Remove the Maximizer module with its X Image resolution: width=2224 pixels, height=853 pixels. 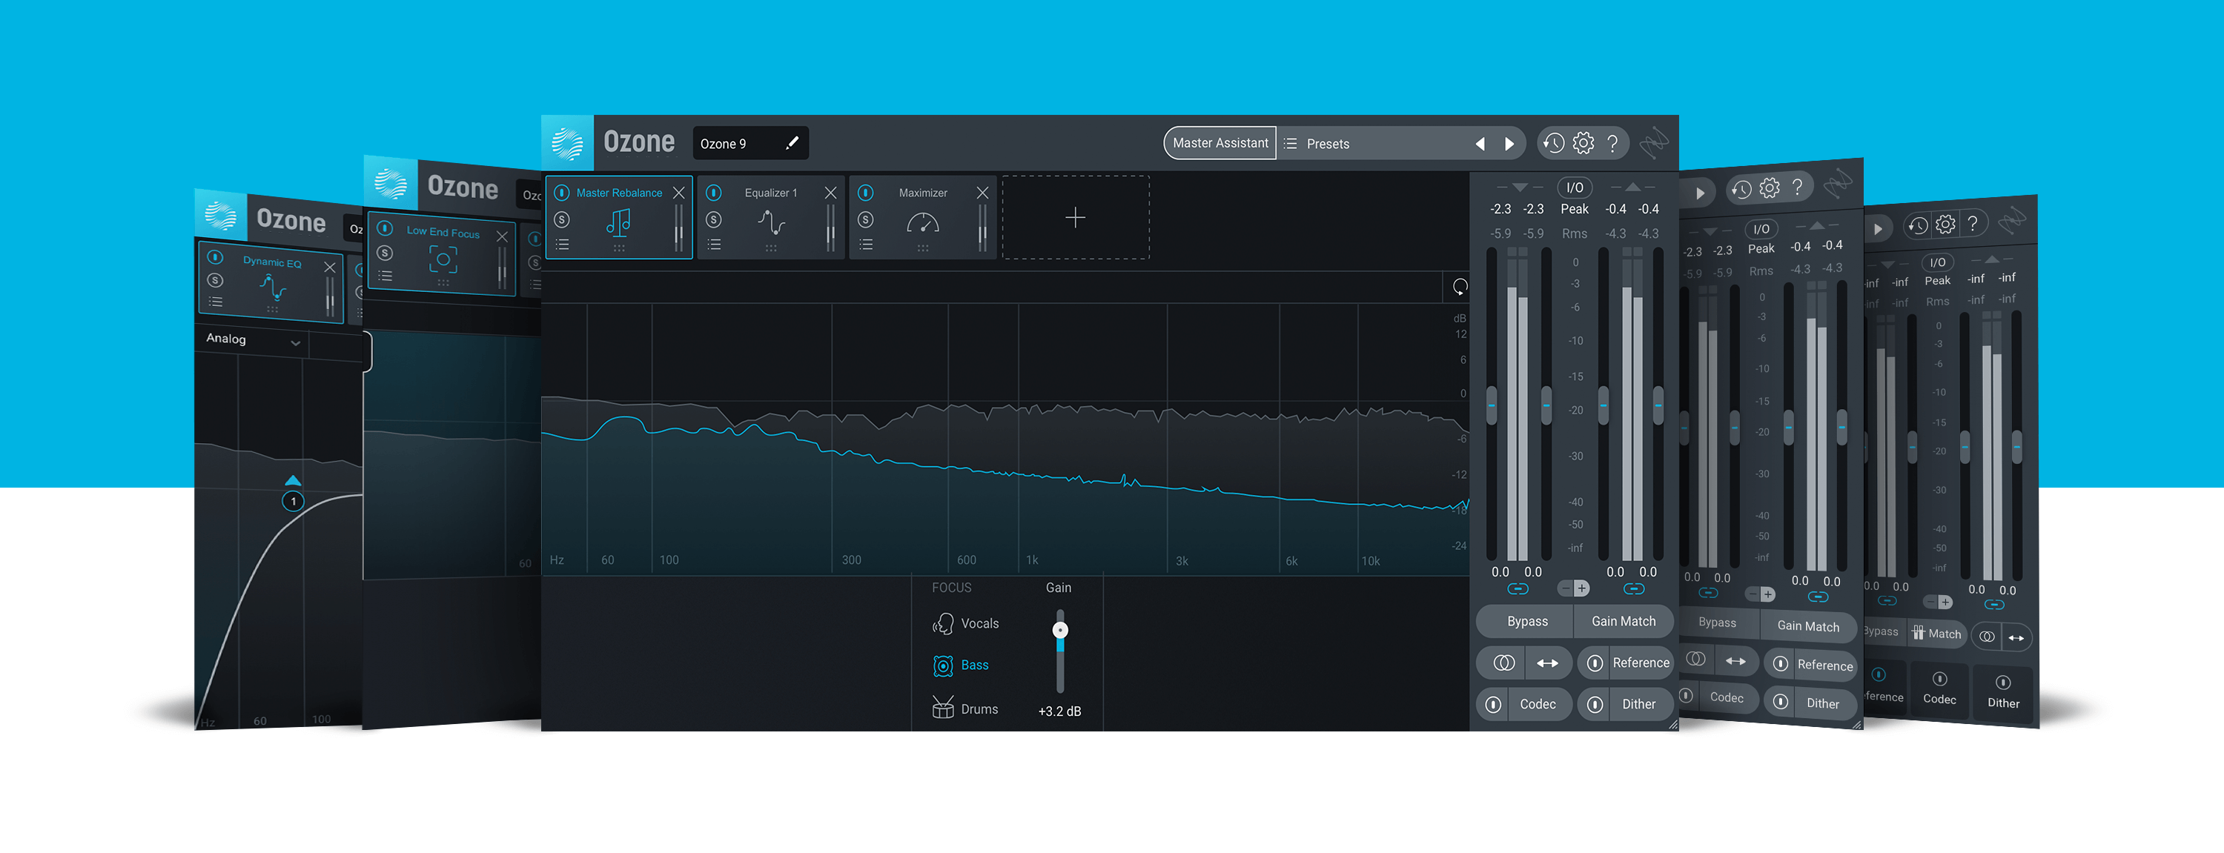click(x=982, y=193)
